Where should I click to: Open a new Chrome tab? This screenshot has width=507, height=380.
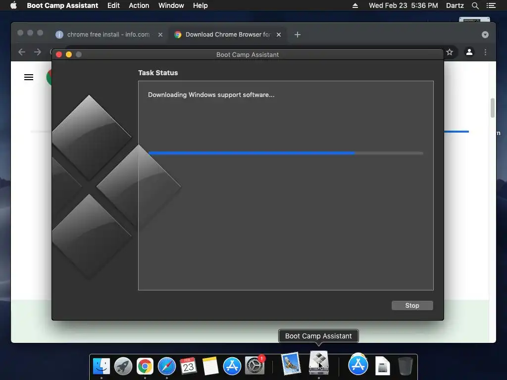tap(298, 35)
